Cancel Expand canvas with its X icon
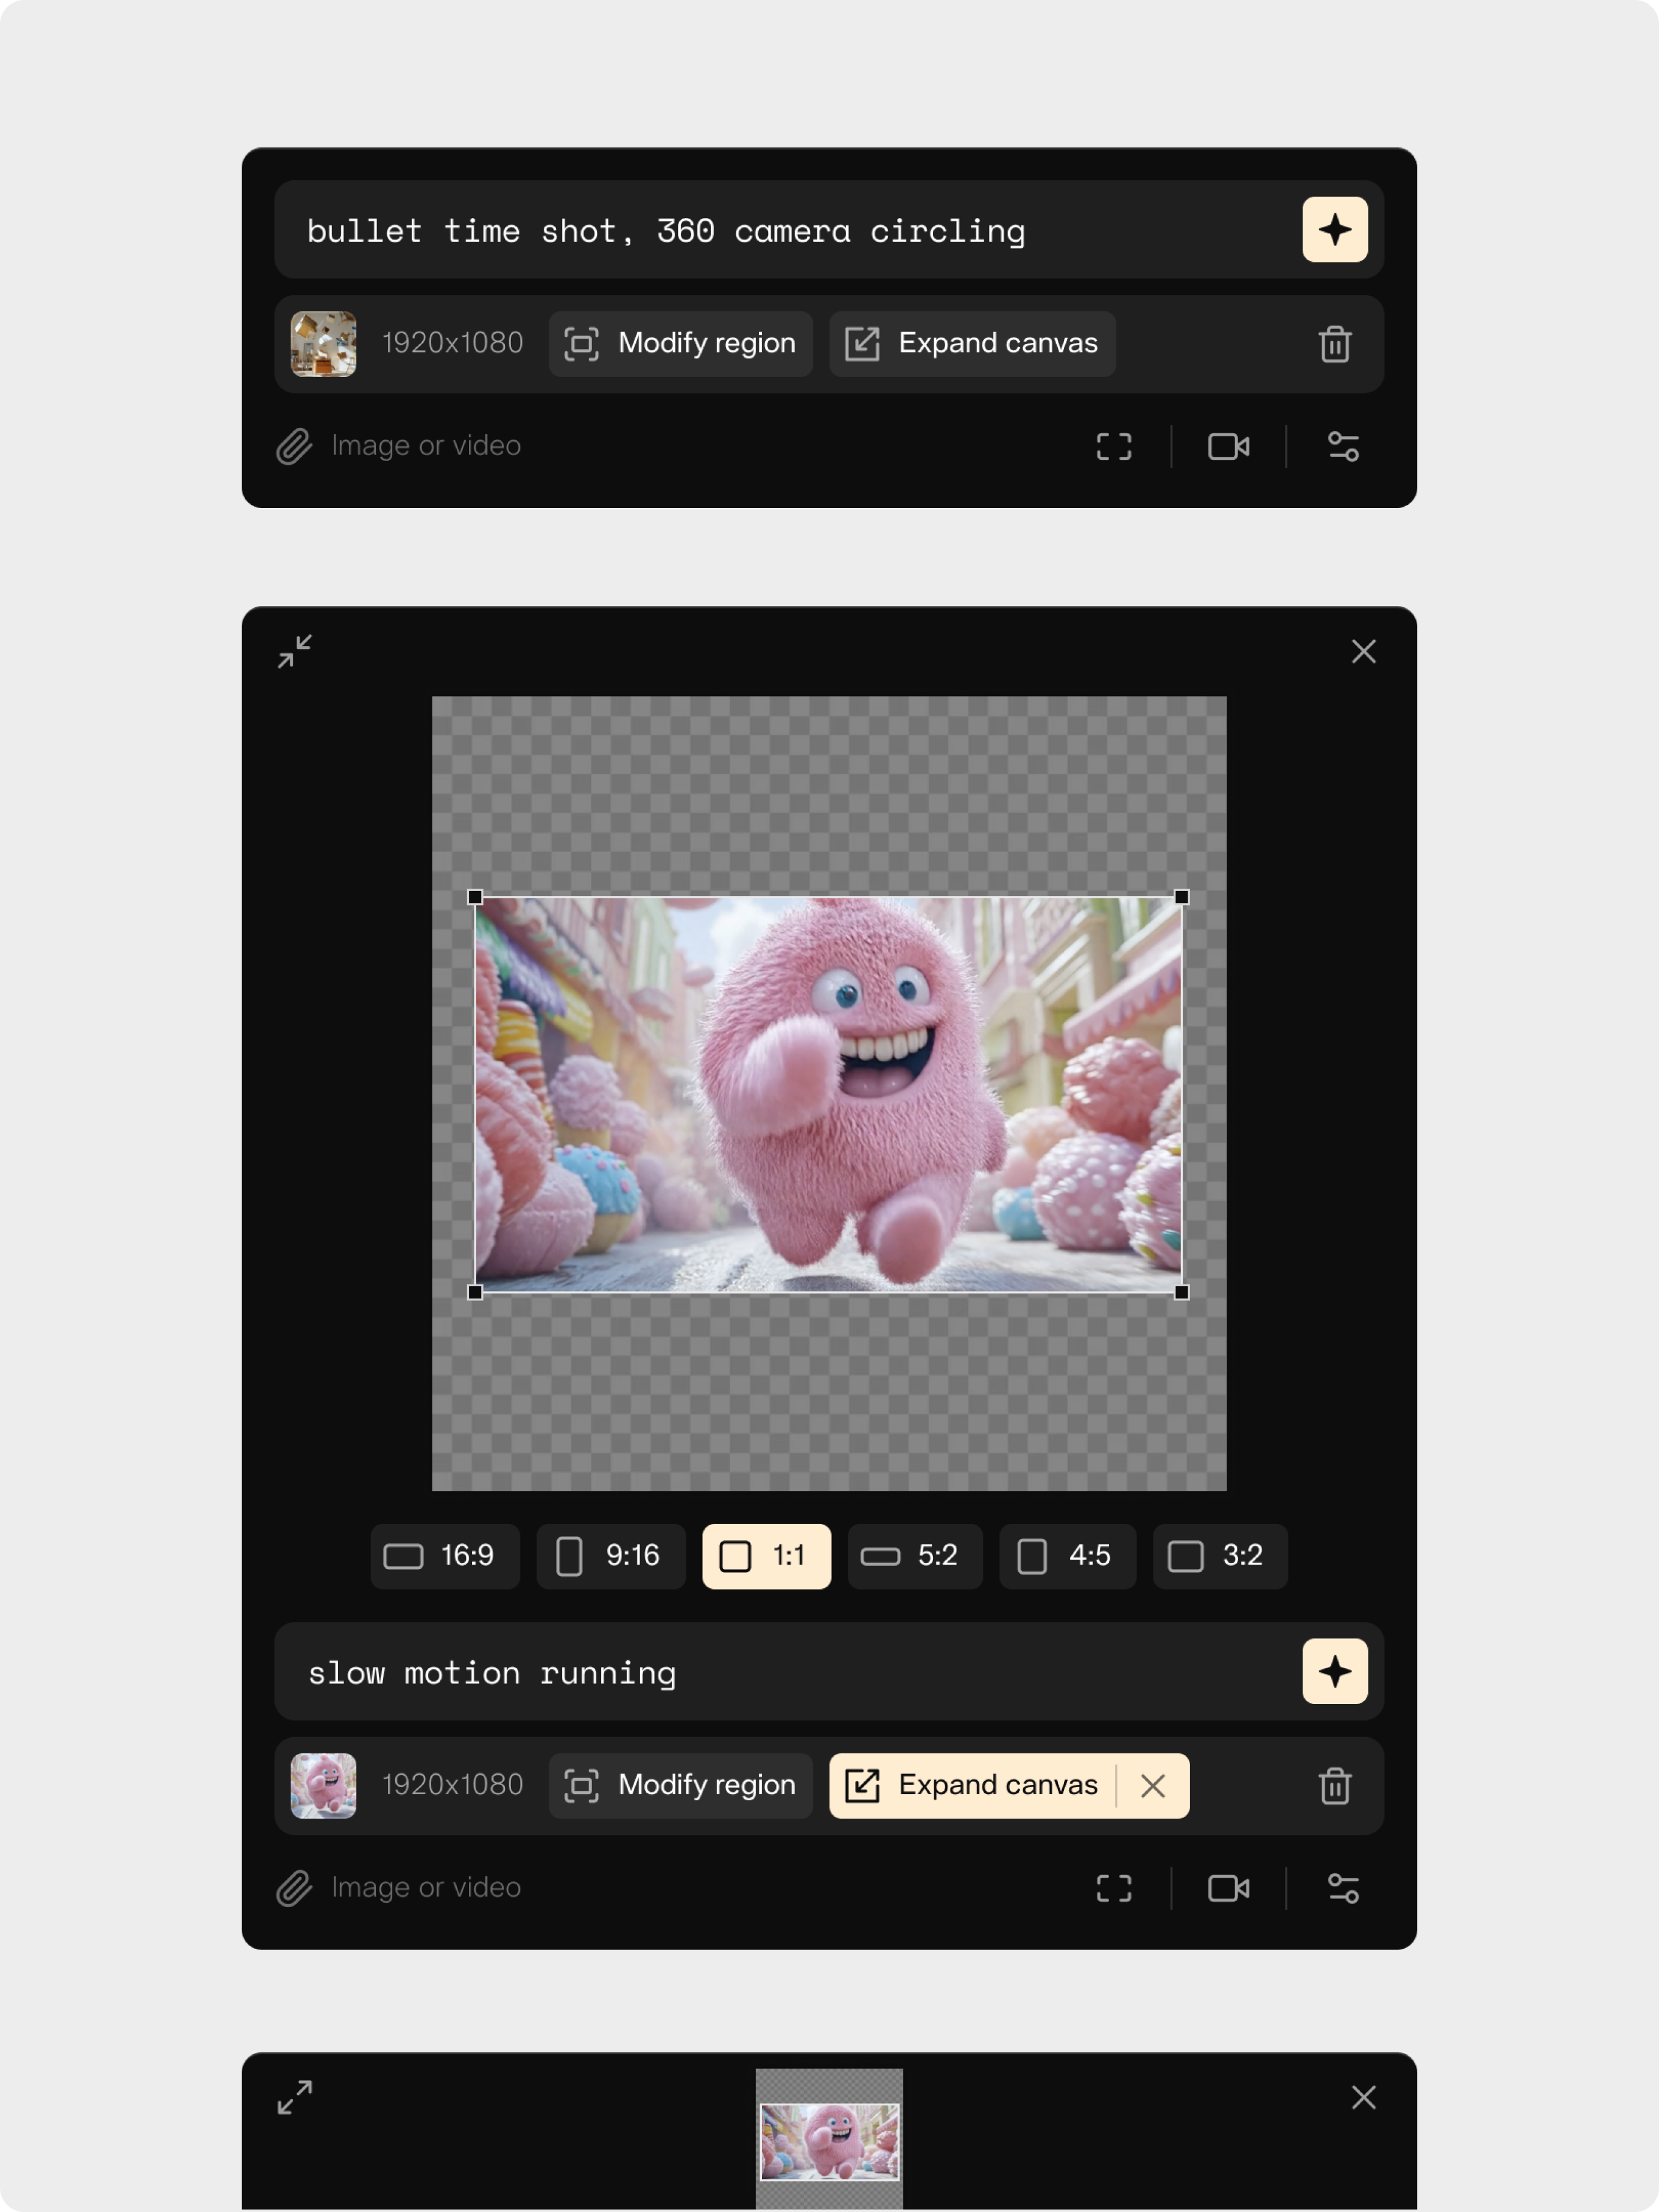Viewport: 1659px width, 2212px height. 1152,1785
